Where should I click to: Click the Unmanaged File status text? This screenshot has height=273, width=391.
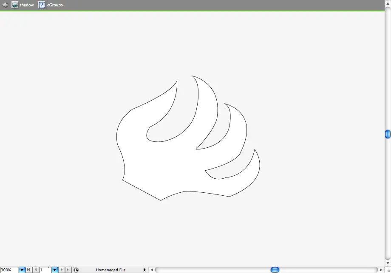click(111, 270)
